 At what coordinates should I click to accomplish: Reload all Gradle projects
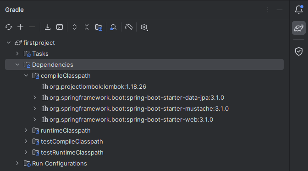coord(9,27)
